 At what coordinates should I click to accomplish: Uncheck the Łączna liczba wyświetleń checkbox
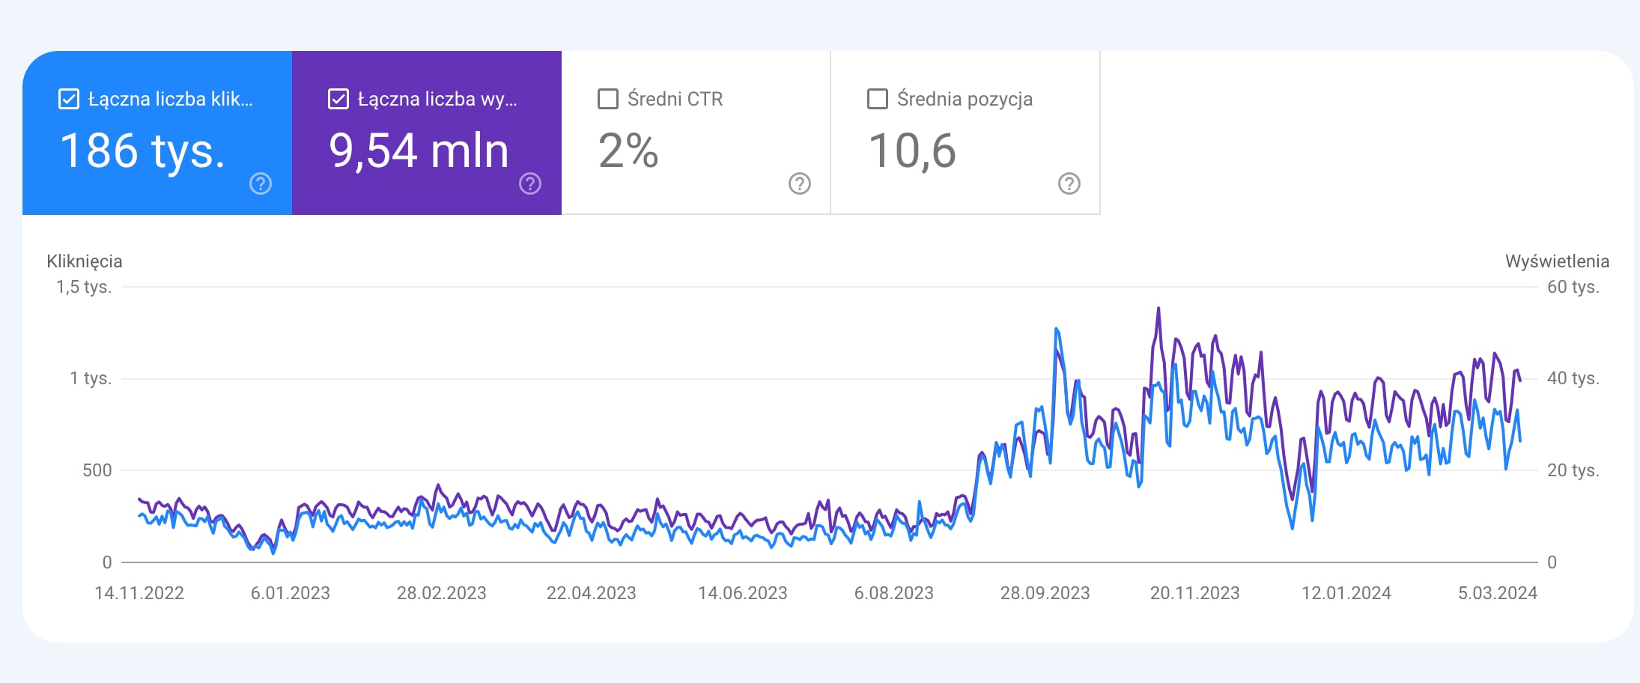point(338,99)
